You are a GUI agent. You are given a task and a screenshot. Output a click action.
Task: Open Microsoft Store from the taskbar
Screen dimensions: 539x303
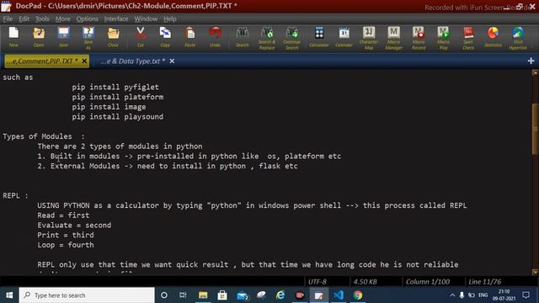tap(222, 295)
